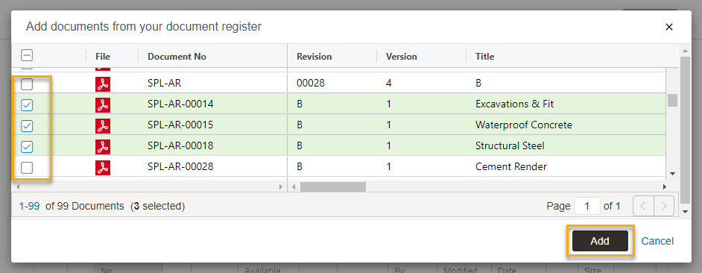Click the 1-99 documents range text

29,206
